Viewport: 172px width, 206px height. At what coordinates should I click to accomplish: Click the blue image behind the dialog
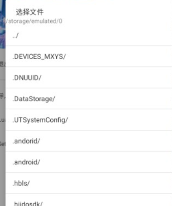click(x=3, y=24)
